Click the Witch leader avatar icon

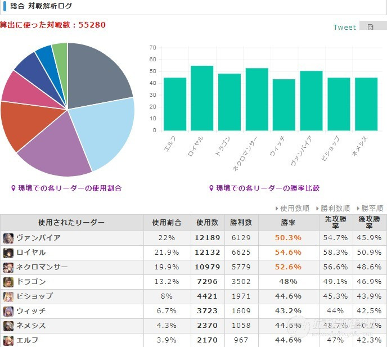point(8,311)
